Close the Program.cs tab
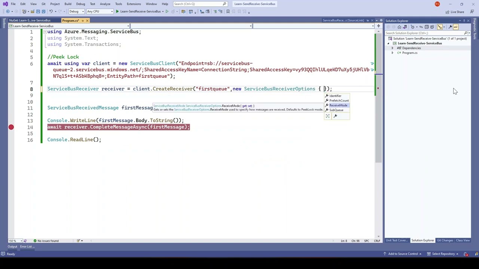This screenshot has height=269, width=479. 87,21
